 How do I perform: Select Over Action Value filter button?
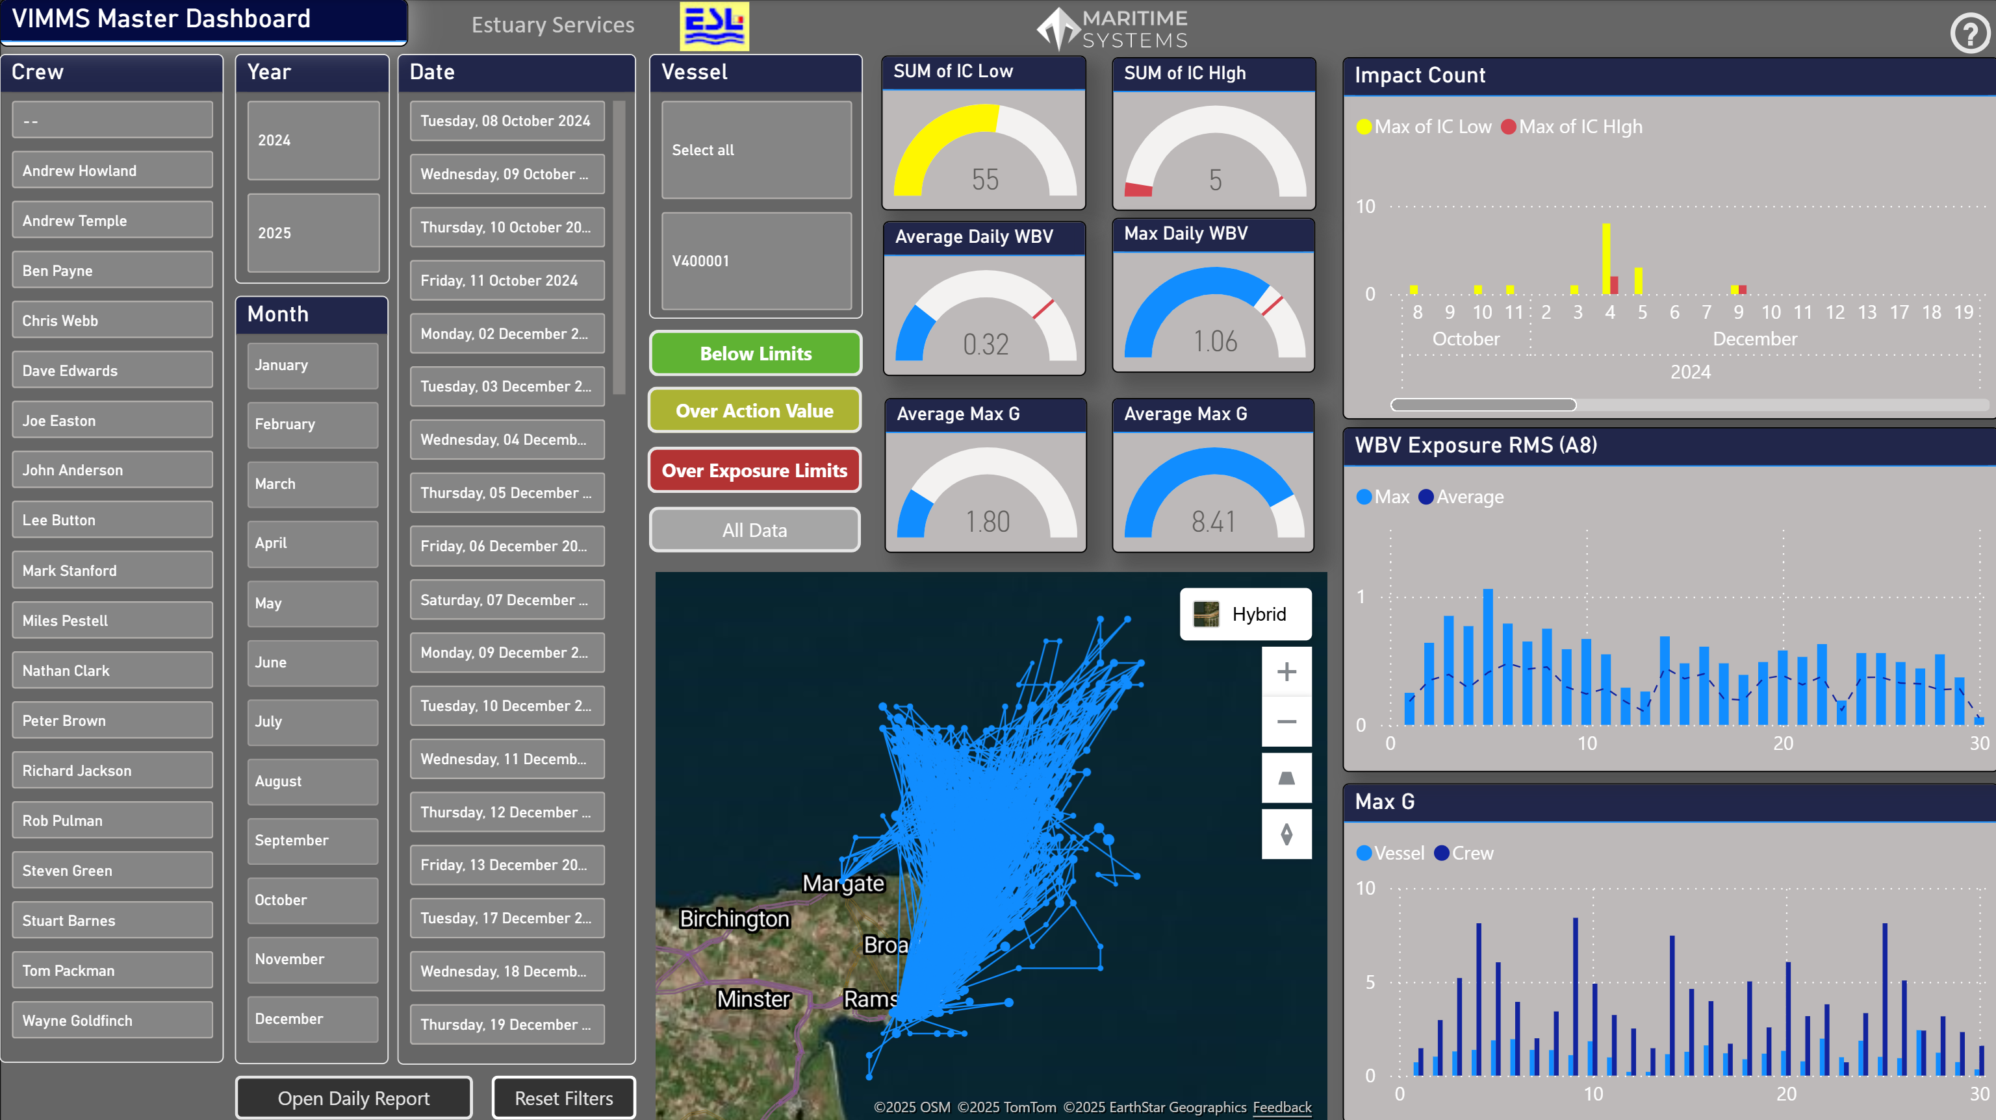[x=755, y=410]
